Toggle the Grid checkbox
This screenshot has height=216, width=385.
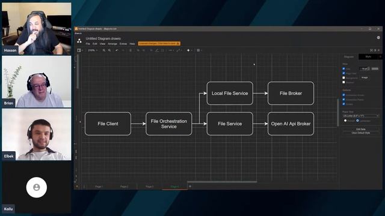[x=343, y=68]
